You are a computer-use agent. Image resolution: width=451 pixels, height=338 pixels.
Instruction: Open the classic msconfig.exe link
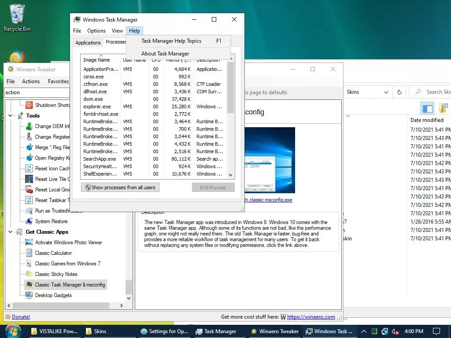268,200
